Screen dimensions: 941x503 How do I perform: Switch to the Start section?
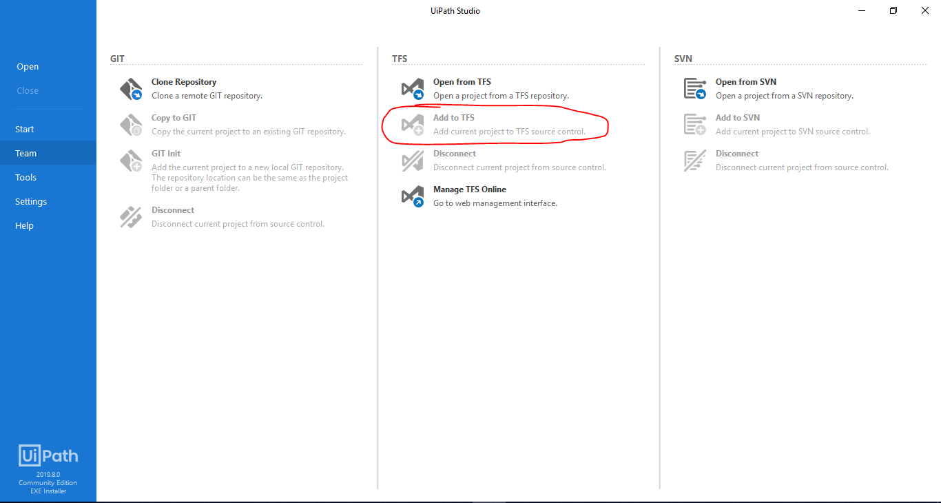click(x=24, y=129)
